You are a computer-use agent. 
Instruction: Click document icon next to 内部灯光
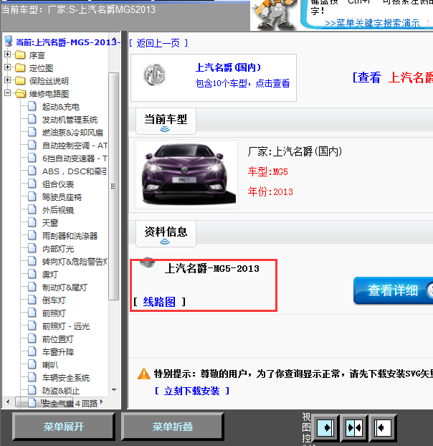(32, 248)
